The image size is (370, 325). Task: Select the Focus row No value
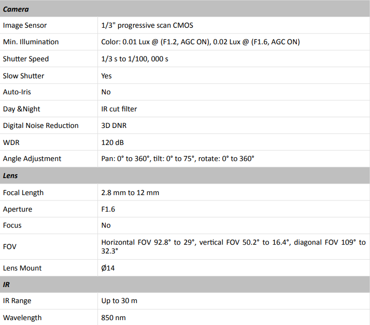point(106,225)
